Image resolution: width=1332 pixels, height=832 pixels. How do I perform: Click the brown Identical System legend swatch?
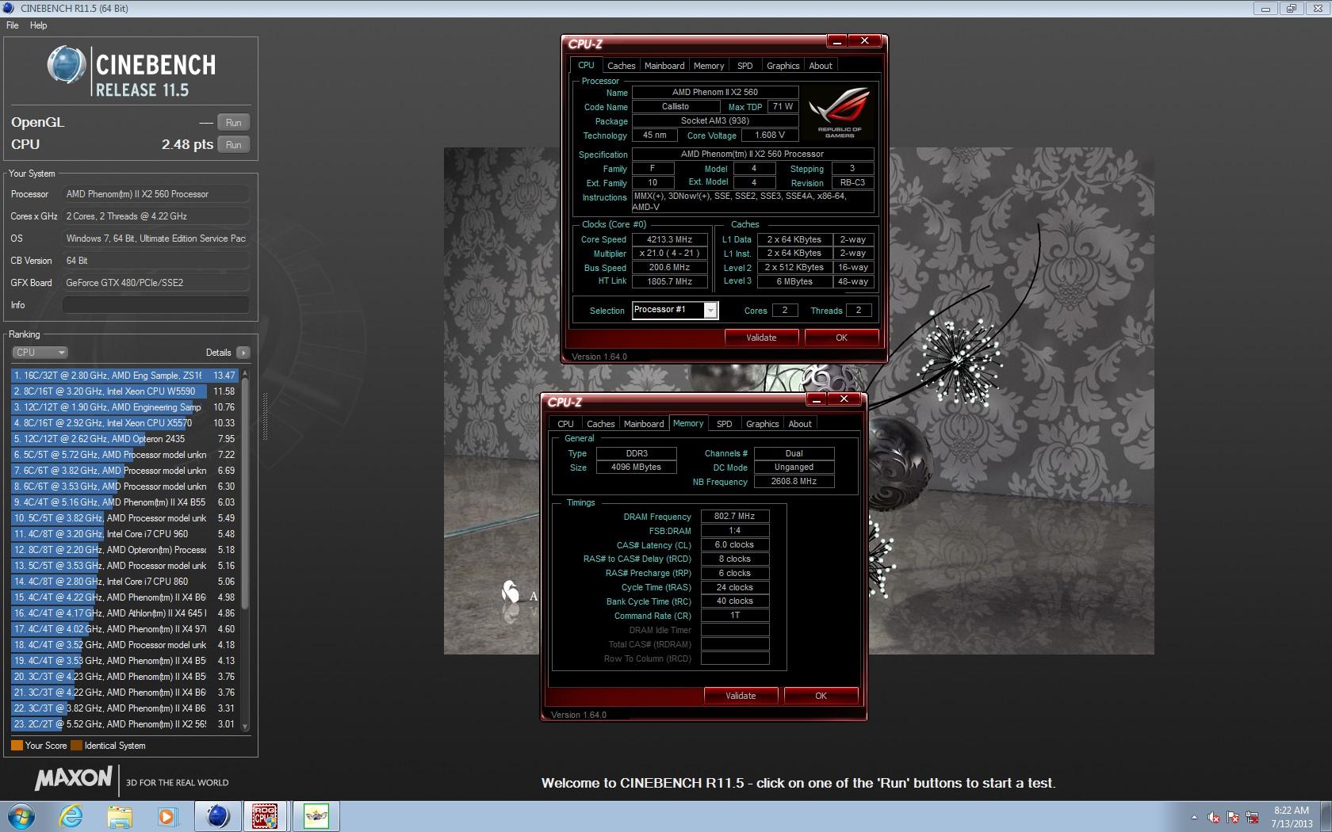[x=76, y=746]
